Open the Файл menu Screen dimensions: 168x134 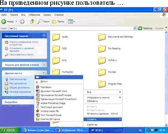coord(4,15)
